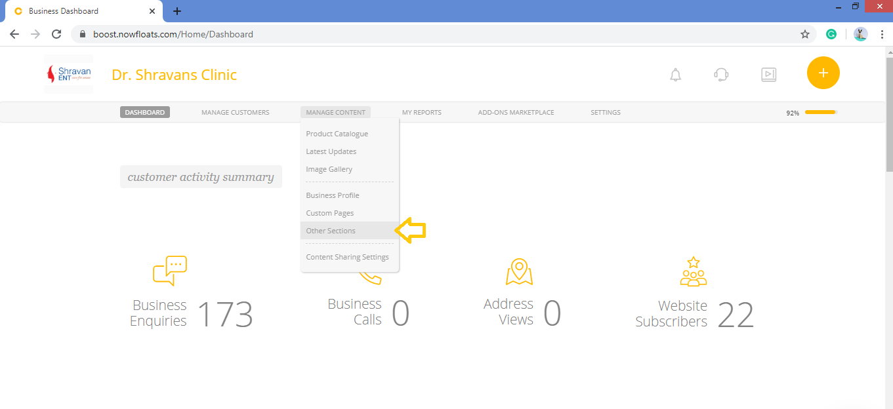Click the 92% completion text
The image size is (893, 409).
point(793,113)
